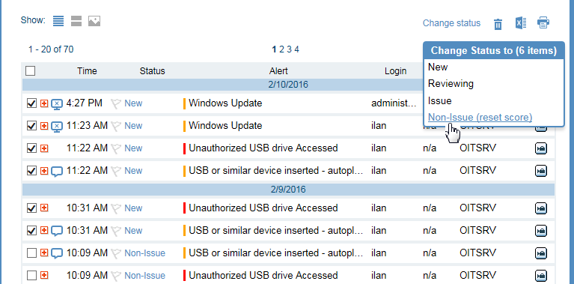
Task: Delete selected alerts with trash icon
Action: pyautogui.click(x=498, y=24)
